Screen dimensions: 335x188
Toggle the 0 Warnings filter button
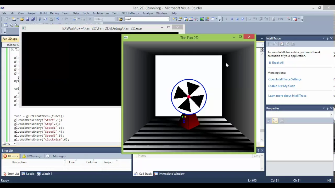(x=32, y=156)
